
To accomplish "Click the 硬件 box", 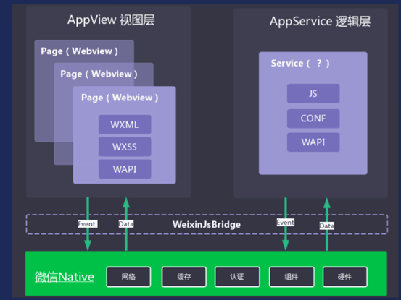I will (x=345, y=277).
